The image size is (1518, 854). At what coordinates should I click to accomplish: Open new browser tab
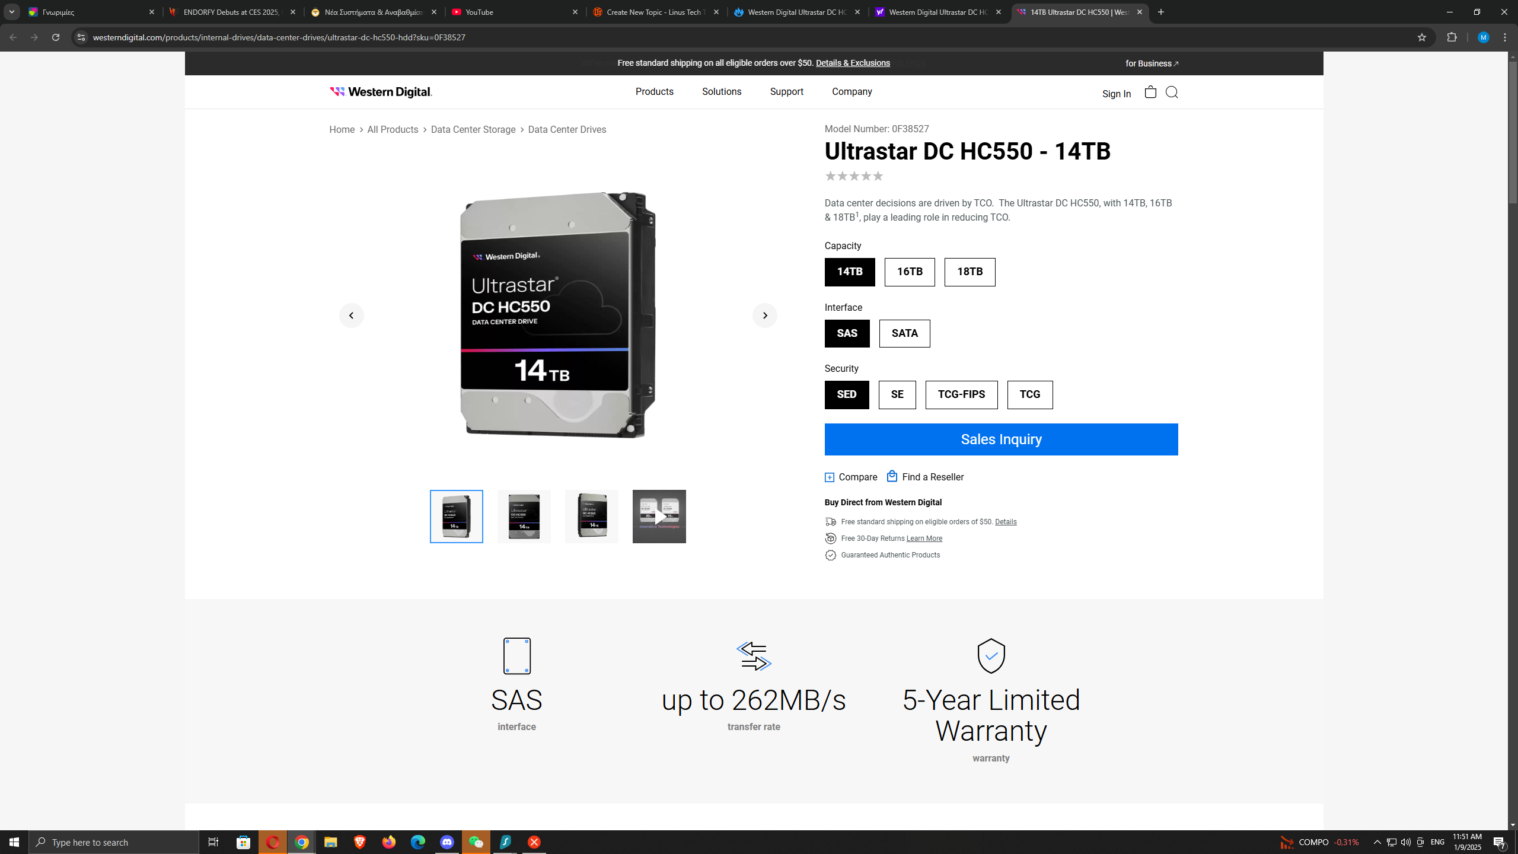click(1161, 12)
